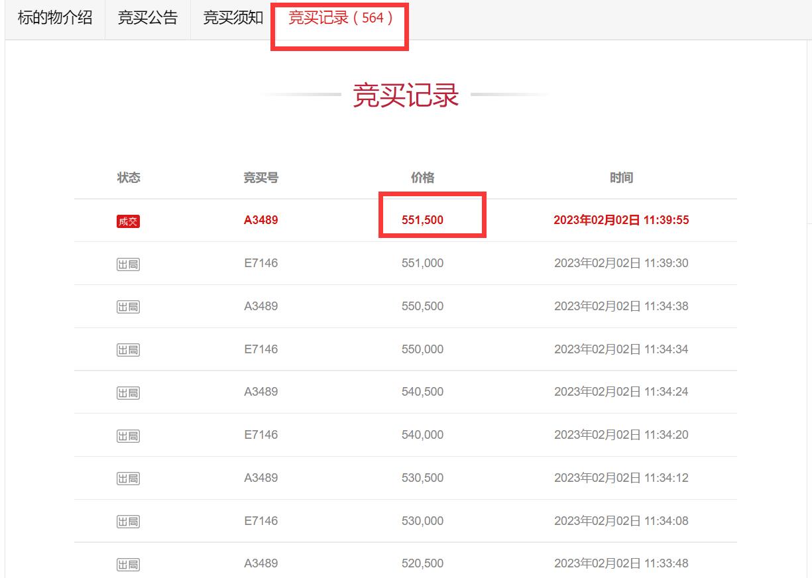Click the time 2023年02月02日 11:34:20

622,435
